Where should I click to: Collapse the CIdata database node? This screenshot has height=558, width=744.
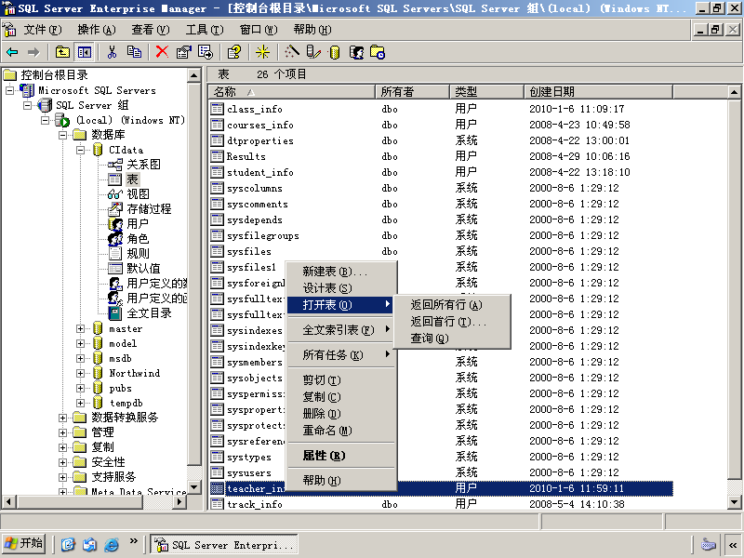coord(81,150)
